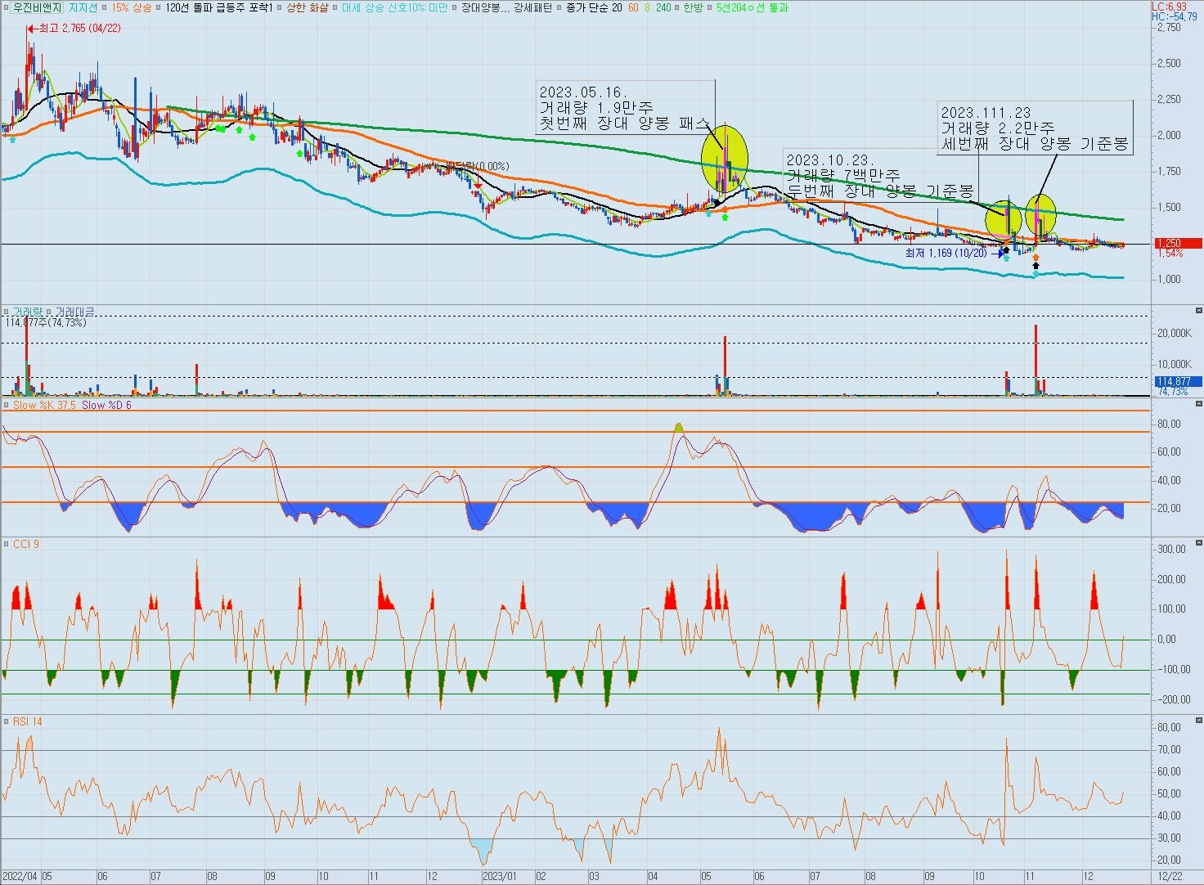The width and height of the screenshot is (1204, 885).
Task: Click the 120선 돌파 급등주 포착1 label
Action: coord(218,7)
